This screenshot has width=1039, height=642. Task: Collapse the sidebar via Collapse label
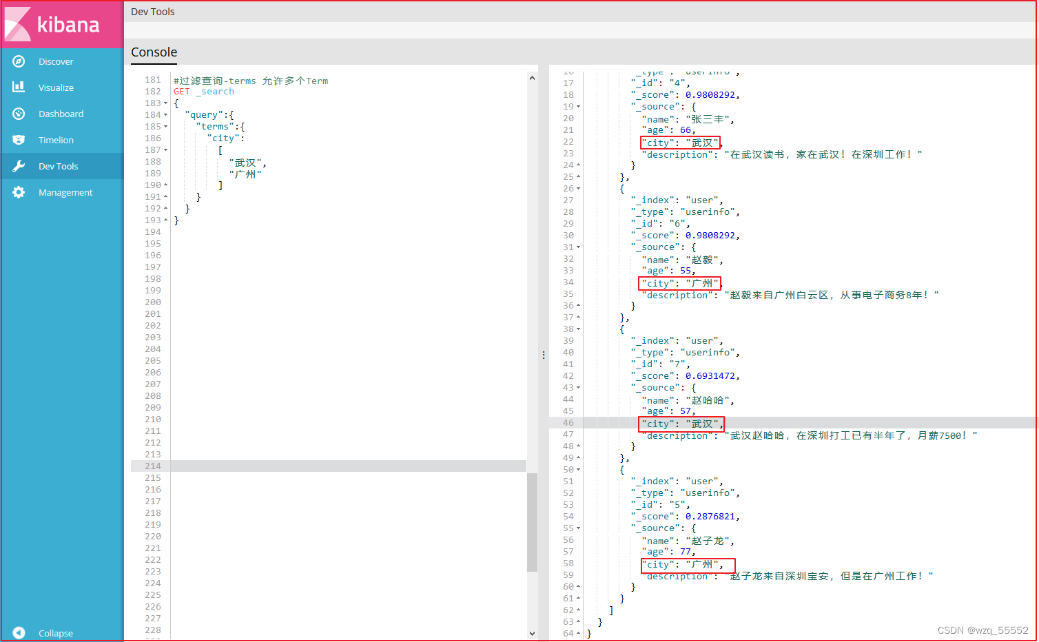tap(56, 633)
